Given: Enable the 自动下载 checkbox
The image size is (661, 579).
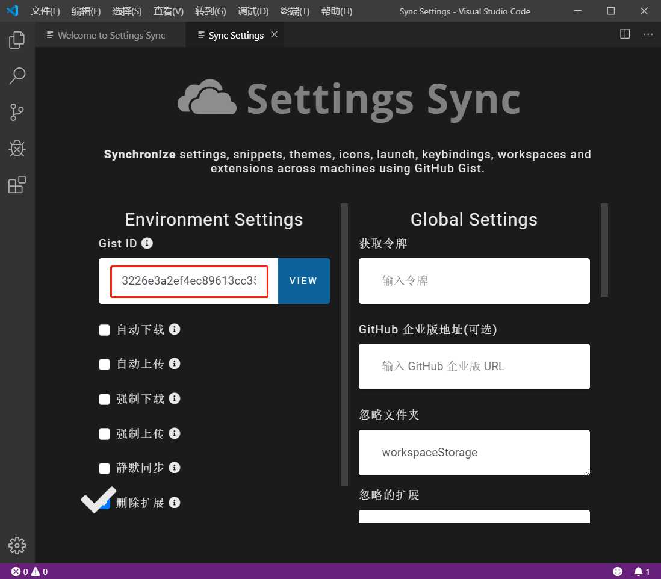Looking at the screenshot, I should coord(104,330).
